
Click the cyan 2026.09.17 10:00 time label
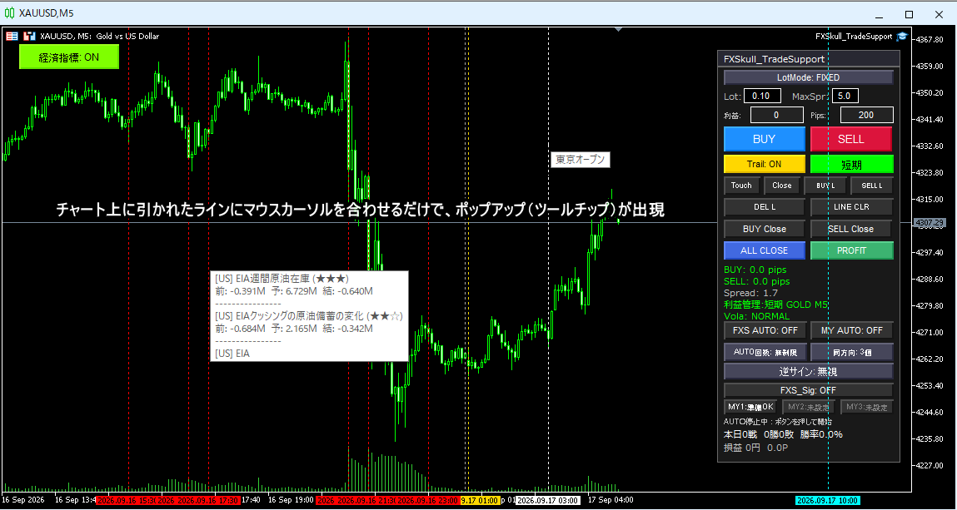[828, 500]
